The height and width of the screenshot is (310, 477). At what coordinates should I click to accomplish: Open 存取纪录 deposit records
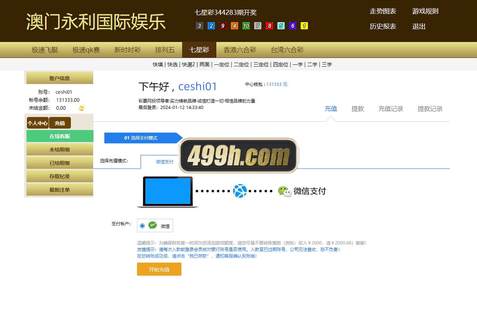[x=60, y=176]
